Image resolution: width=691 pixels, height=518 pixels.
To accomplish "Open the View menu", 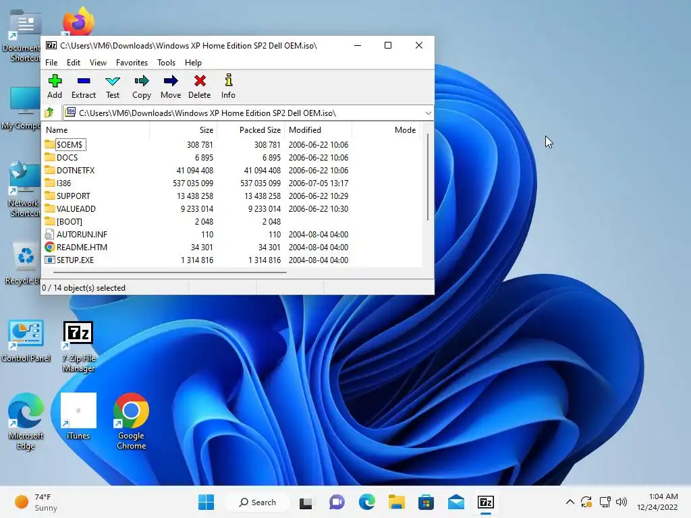I will coord(99,63).
